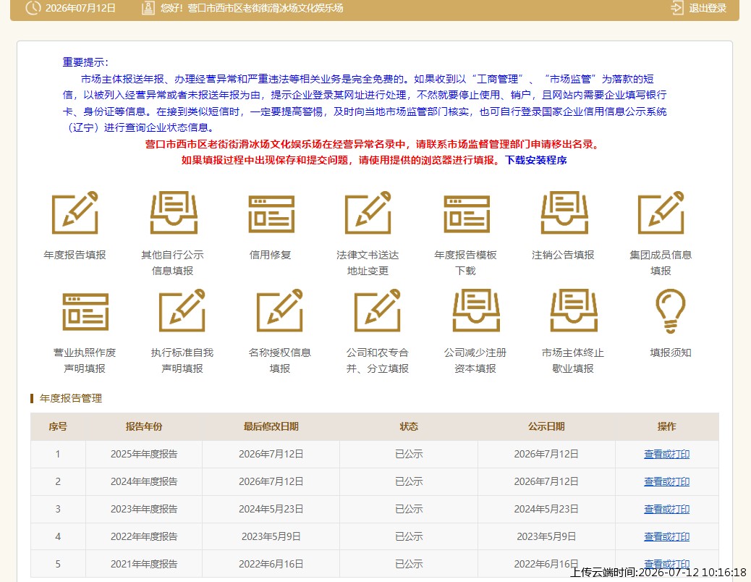This screenshot has height=582, width=751.
Task: Open 公司和农专合并、分立填报 icon
Action: tap(378, 311)
